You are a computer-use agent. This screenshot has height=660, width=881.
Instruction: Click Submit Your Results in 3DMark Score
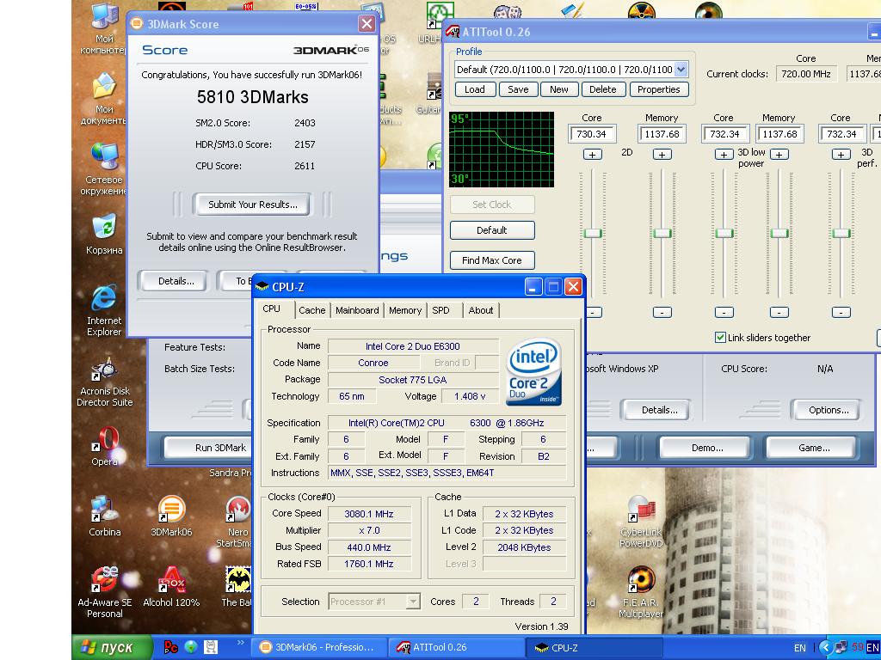pos(253,205)
